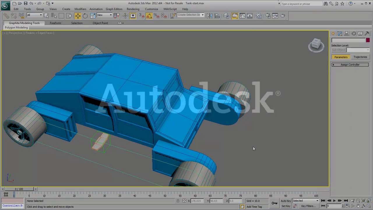Click the search keyword input field
373x210 pixels.
(x=302, y=4)
